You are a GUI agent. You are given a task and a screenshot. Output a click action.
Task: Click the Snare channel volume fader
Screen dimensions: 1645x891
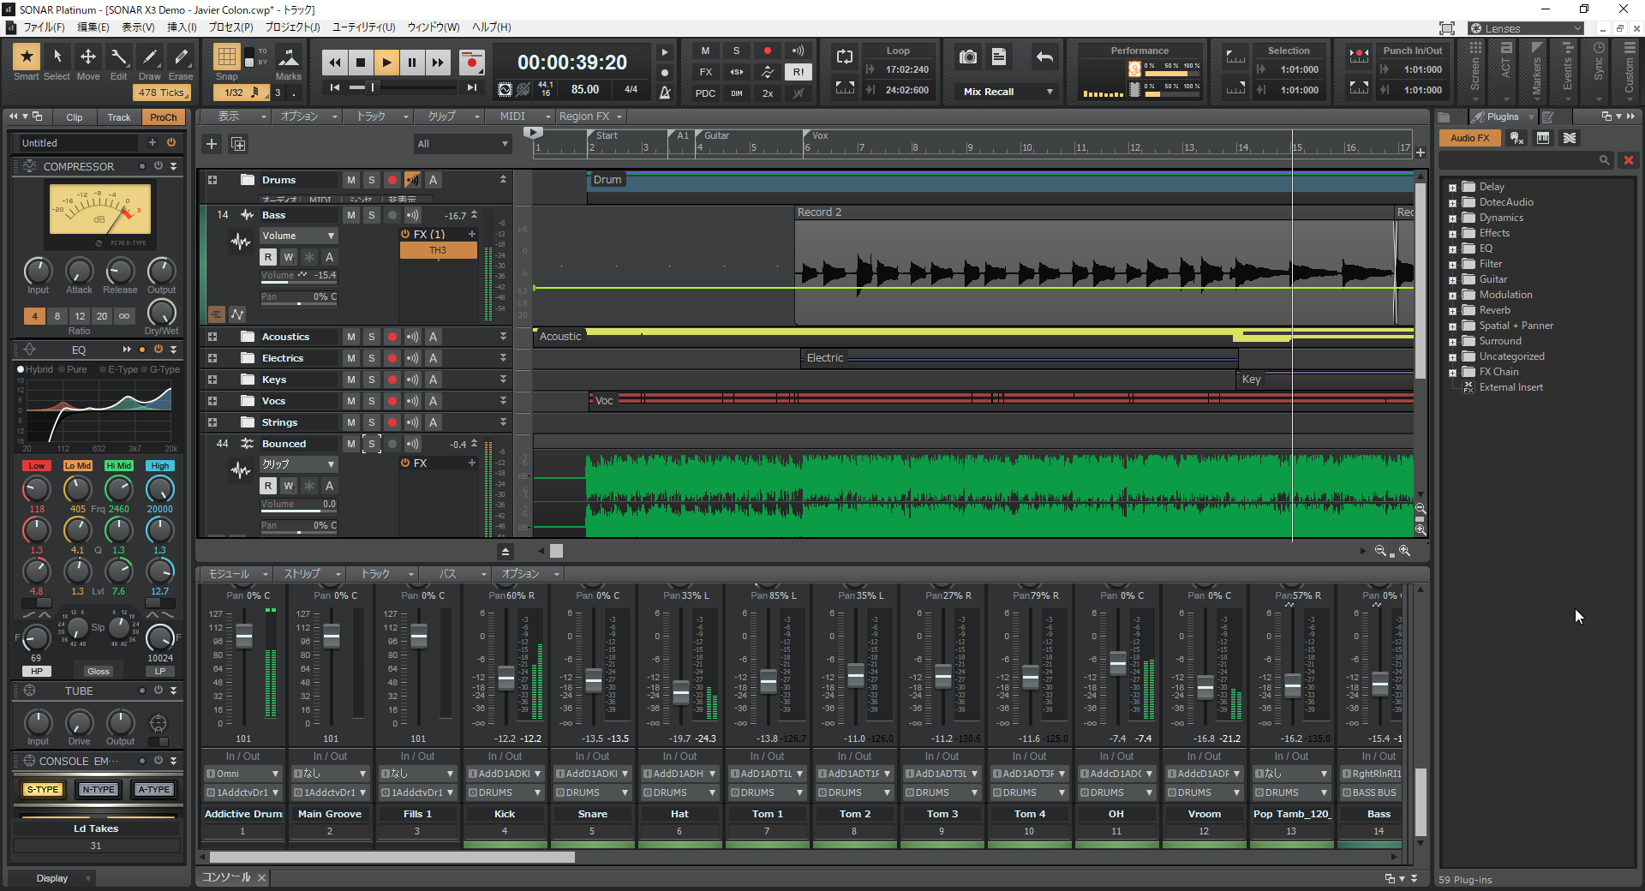tap(593, 681)
